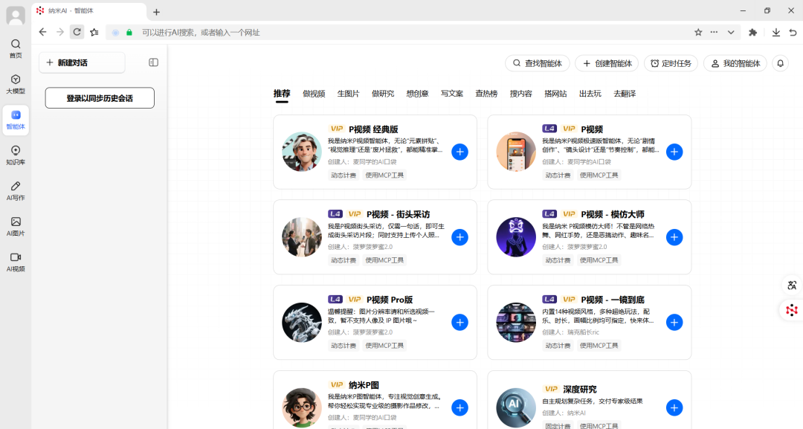Click 登录以同步历史会话 button
Viewport: 803px width, 429px height.
pos(100,98)
